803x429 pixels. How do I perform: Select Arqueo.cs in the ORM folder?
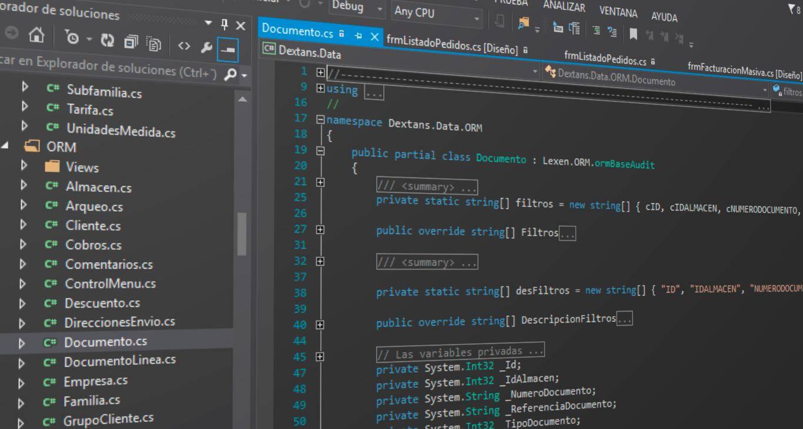94,206
